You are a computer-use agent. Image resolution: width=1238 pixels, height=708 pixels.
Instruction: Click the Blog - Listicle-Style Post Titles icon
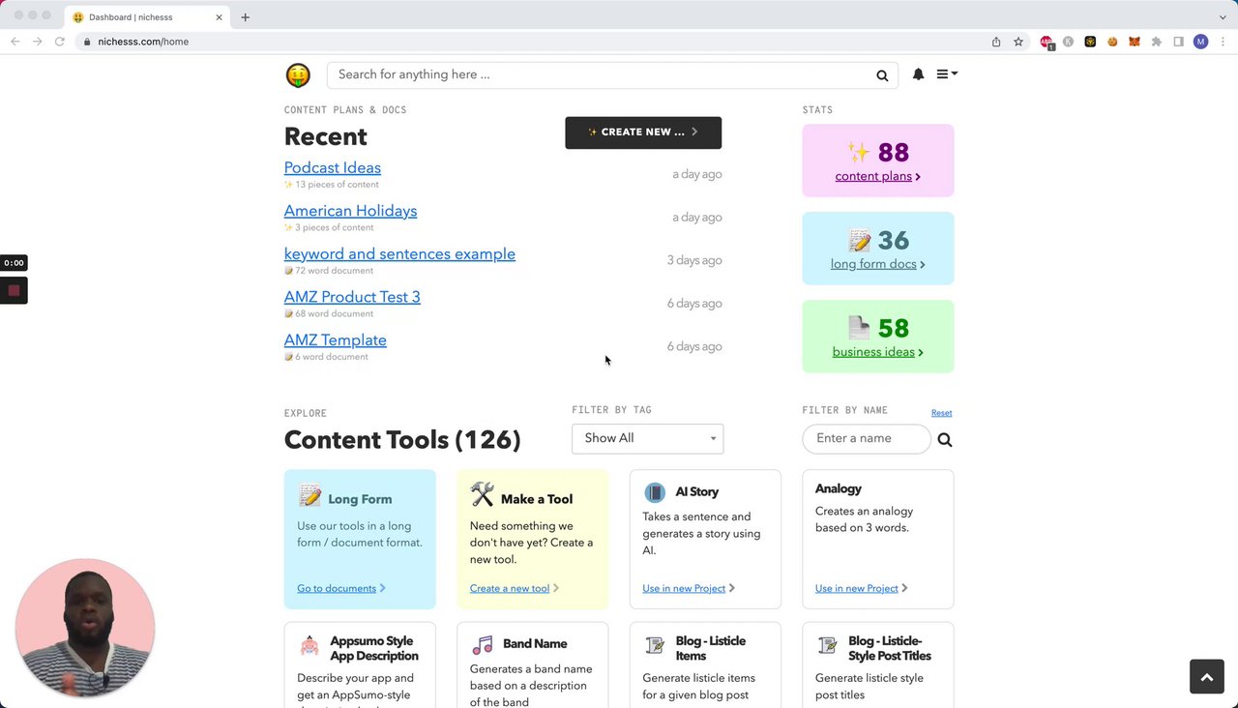(x=827, y=645)
